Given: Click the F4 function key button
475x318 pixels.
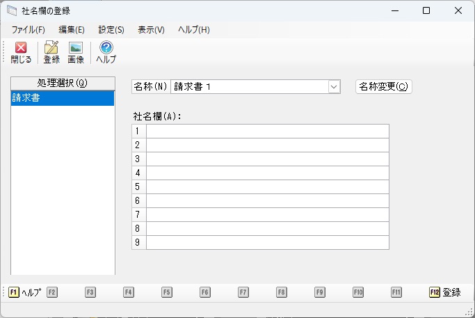Looking at the screenshot, I should (x=129, y=292).
